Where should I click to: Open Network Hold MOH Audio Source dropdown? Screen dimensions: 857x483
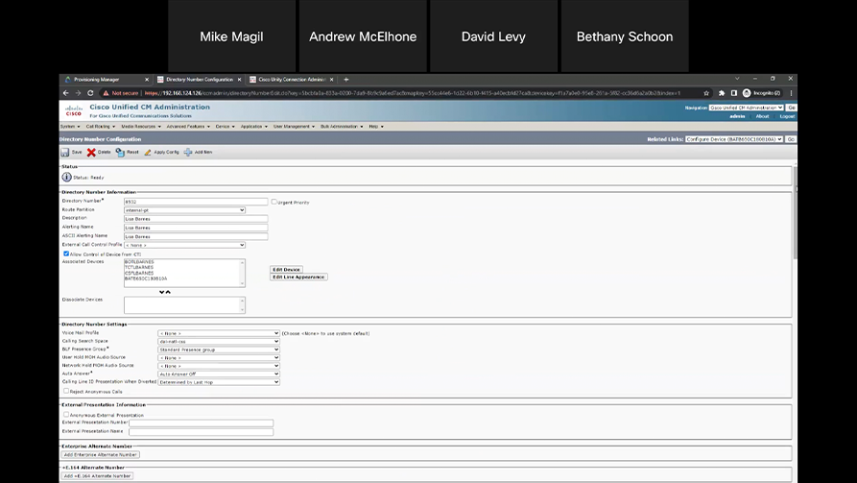pos(219,366)
